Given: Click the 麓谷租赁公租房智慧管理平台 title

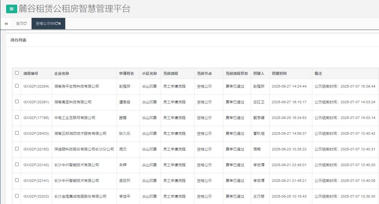Looking at the screenshot, I should click(x=74, y=9).
